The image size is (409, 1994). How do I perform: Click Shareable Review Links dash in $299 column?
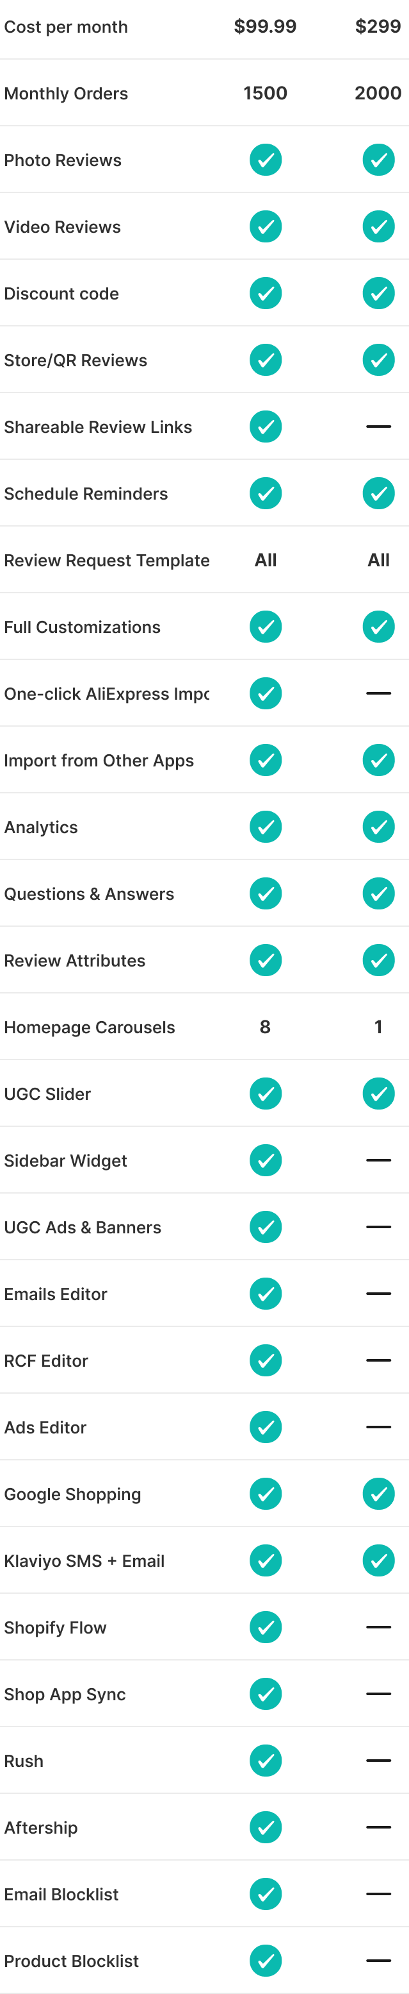(x=378, y=427)
